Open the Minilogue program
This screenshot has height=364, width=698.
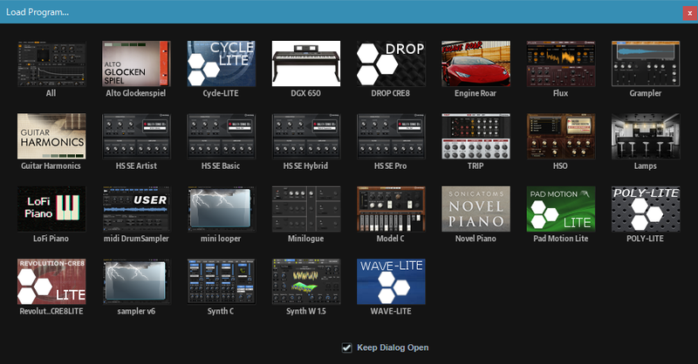pyautogui.click(x=306, y=209)
